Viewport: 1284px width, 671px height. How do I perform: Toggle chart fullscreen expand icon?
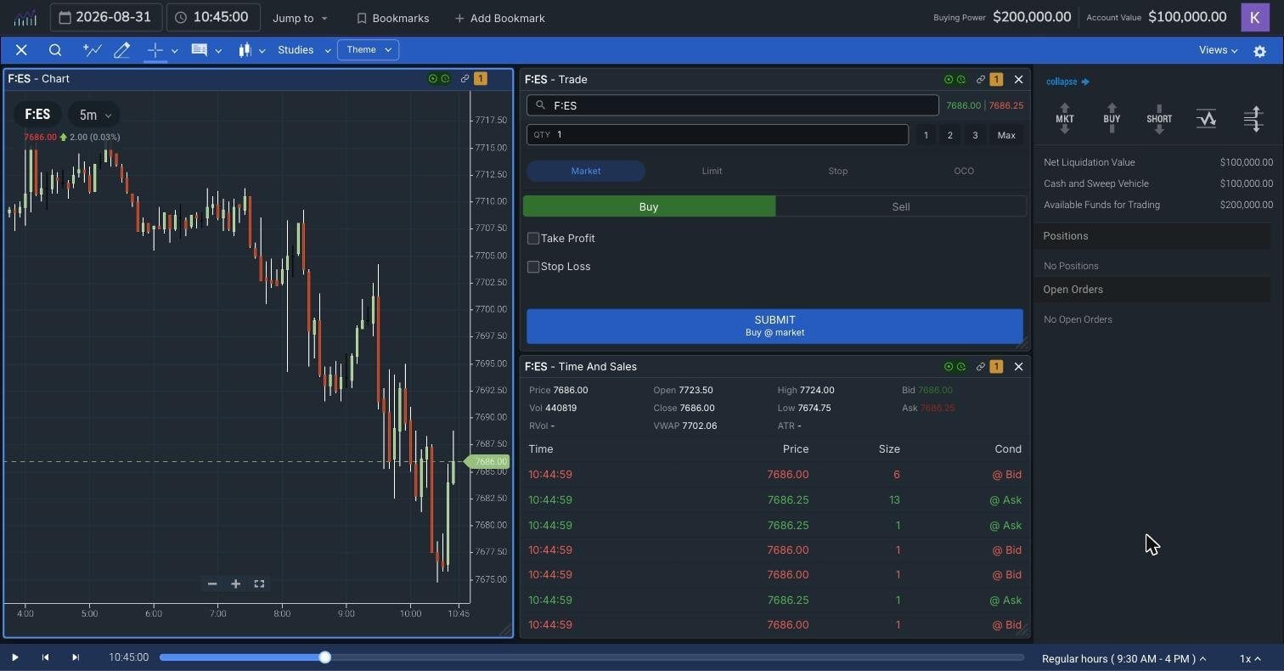point(260,584)
